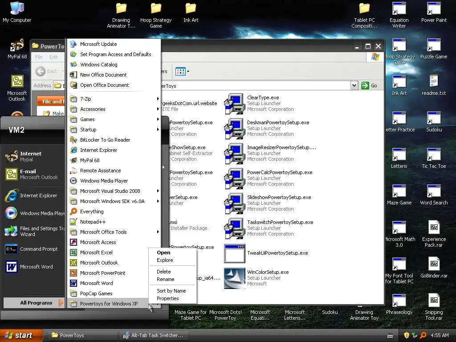Open readme.txt on the desktop

[x=434, y=85]
